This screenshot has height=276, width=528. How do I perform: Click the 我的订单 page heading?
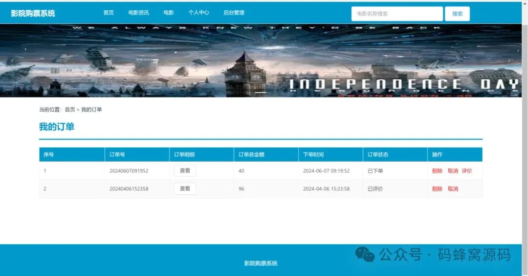pos(57,127)
